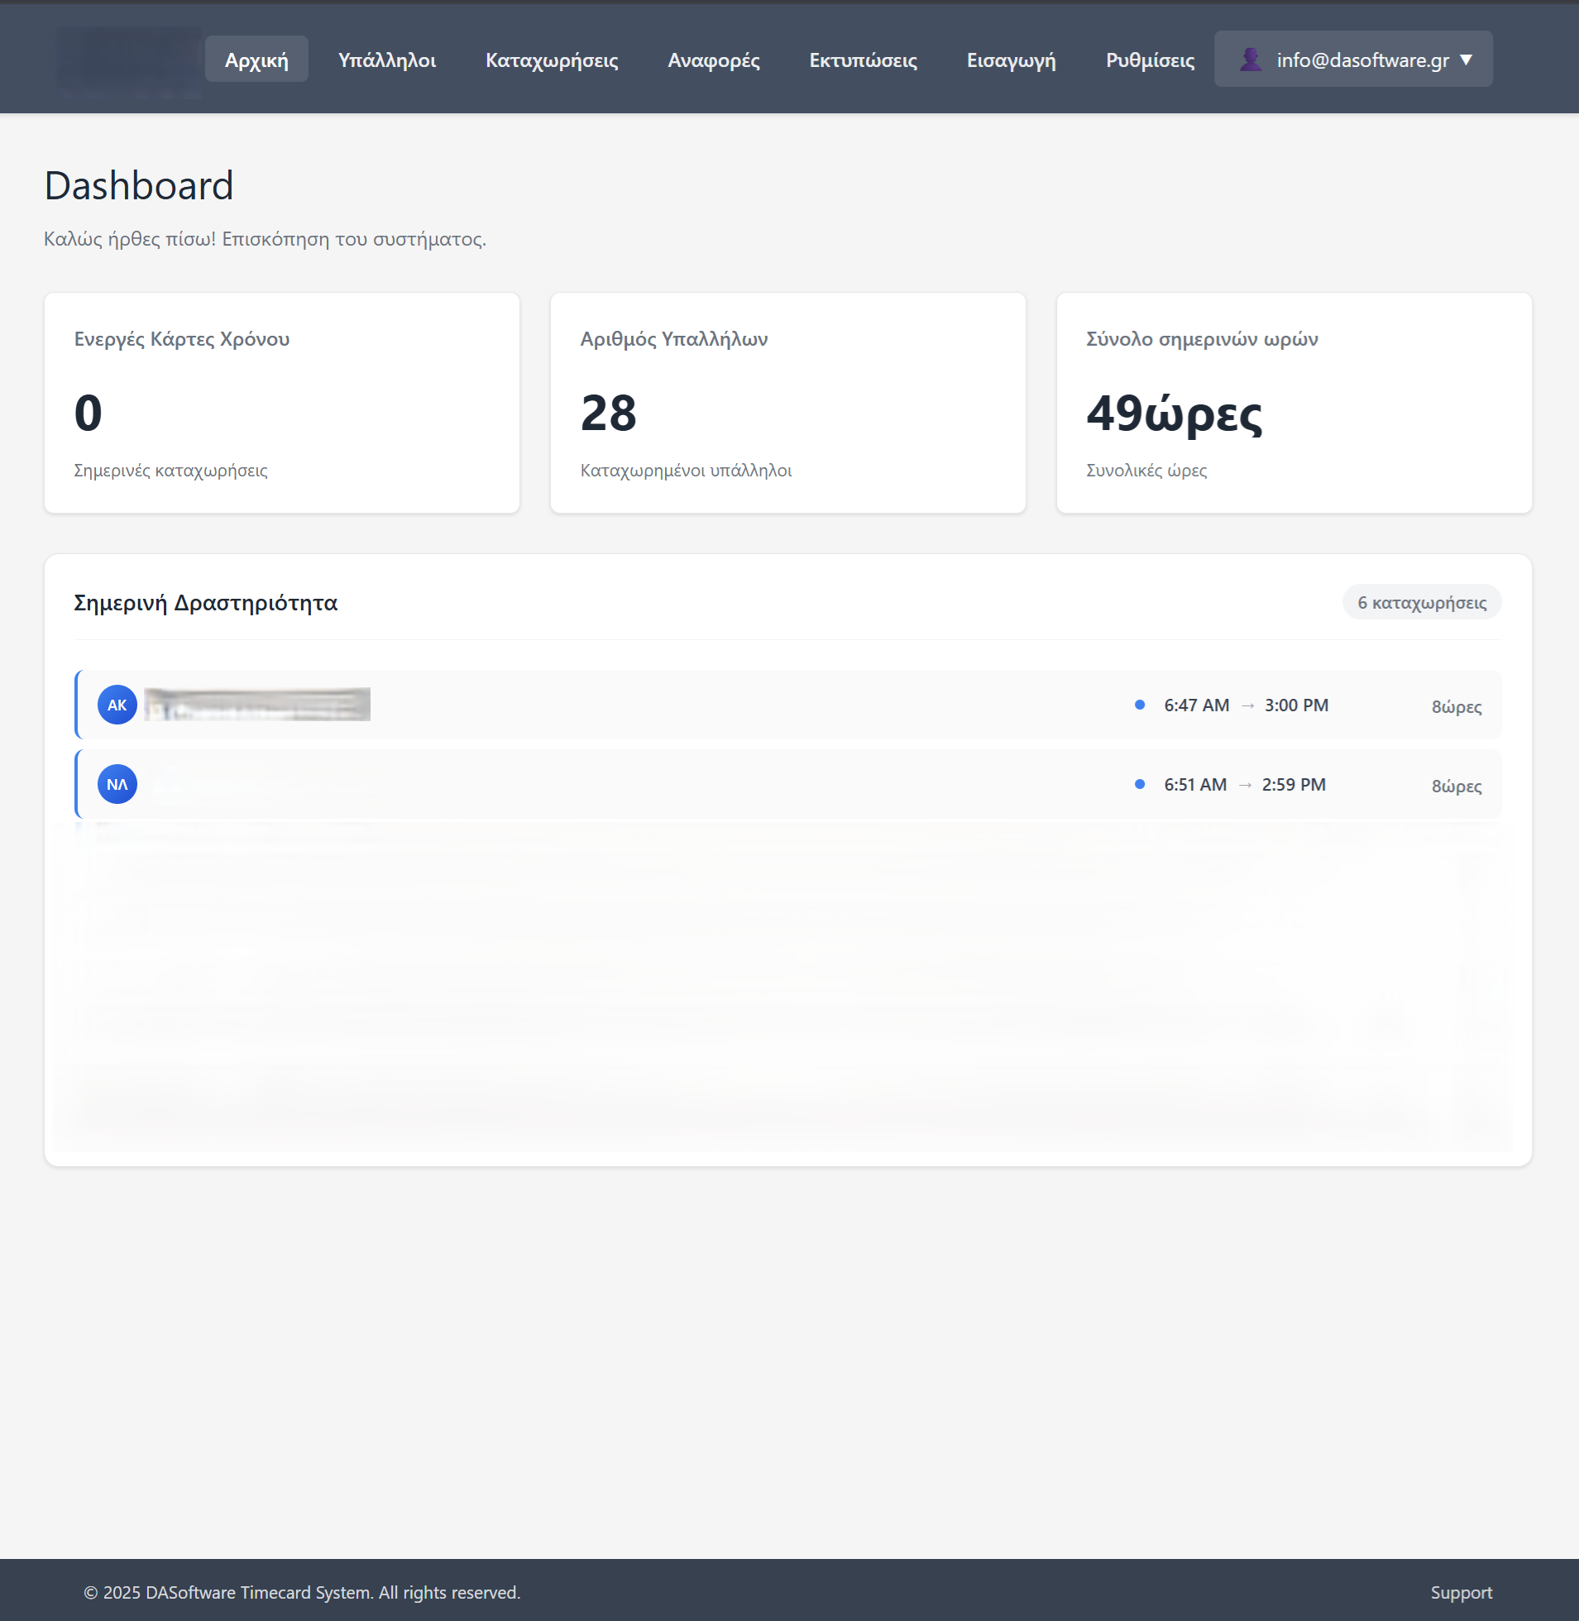1579x1621 pixels.
Task: Select the NΛ employee avatar
Action: click(x=116, y=783)
